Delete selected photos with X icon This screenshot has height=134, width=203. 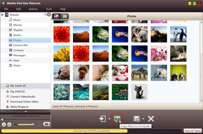coord(151,119)
